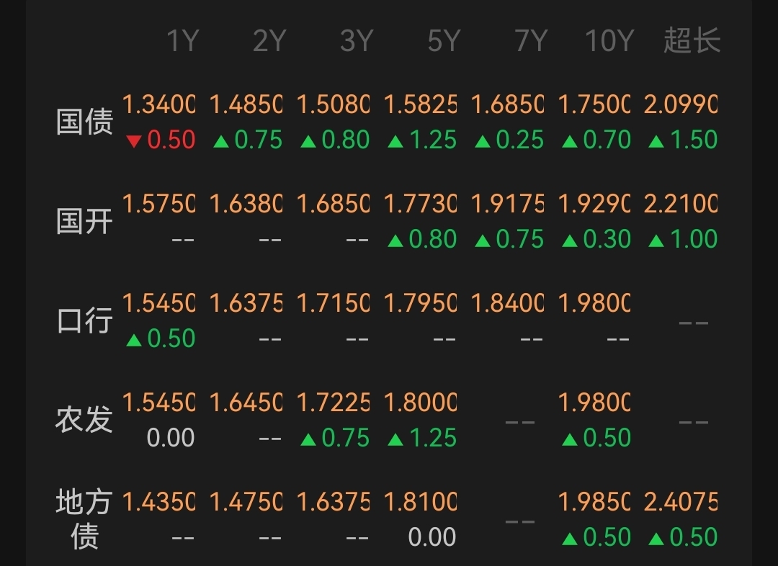Open the 国开 row label
This screenshot has height=566, width=778.
84,222
